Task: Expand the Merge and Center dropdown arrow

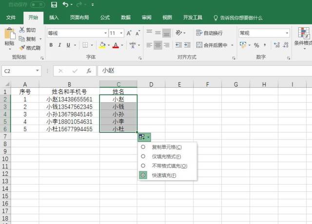Action: (x=232, y=45)
